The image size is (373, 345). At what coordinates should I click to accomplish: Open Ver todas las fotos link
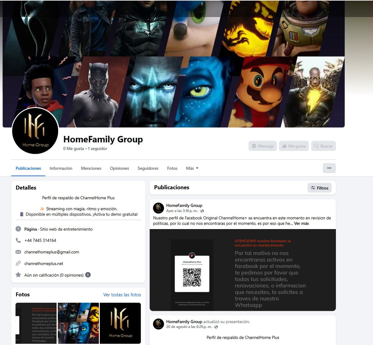[x=122, y=295]
